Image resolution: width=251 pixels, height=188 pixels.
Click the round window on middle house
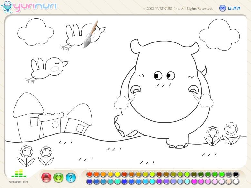click(55, 125)
